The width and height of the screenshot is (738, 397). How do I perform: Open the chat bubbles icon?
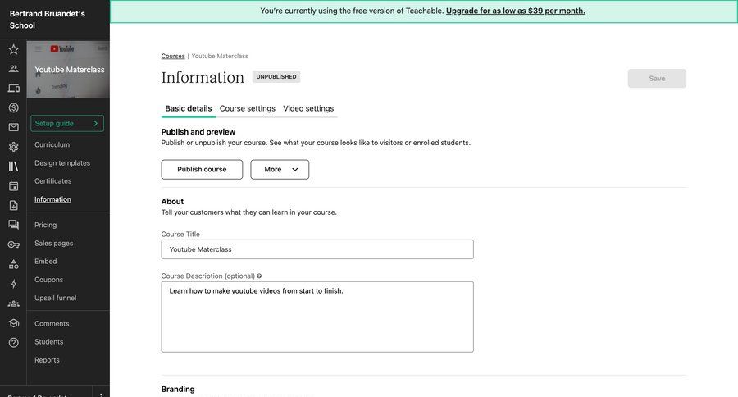point(14,225)
